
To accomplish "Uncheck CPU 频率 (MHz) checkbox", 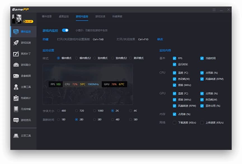I will coord(174,85).
